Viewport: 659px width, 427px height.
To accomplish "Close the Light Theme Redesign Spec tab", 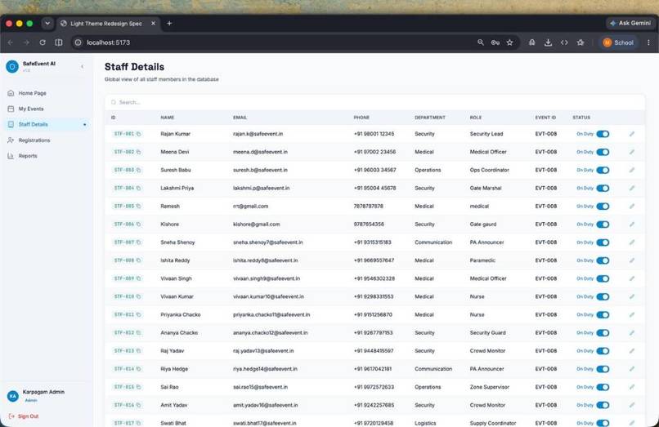I will 153,24.
